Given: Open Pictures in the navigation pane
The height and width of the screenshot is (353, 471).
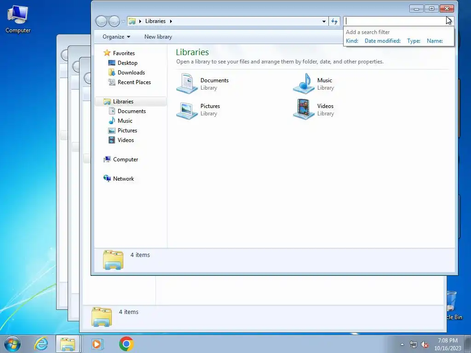Looking at the screenshot, I should coord(127,130).
